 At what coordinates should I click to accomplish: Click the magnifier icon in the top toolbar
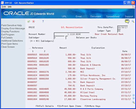click(133, 21)
